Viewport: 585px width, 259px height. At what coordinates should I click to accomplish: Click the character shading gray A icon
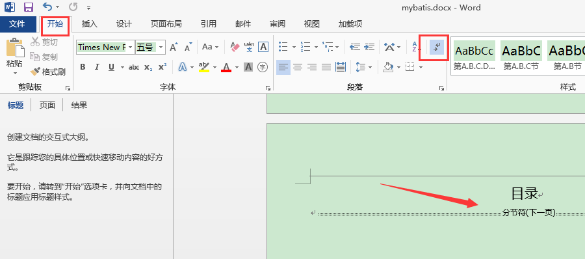point(248,67)
